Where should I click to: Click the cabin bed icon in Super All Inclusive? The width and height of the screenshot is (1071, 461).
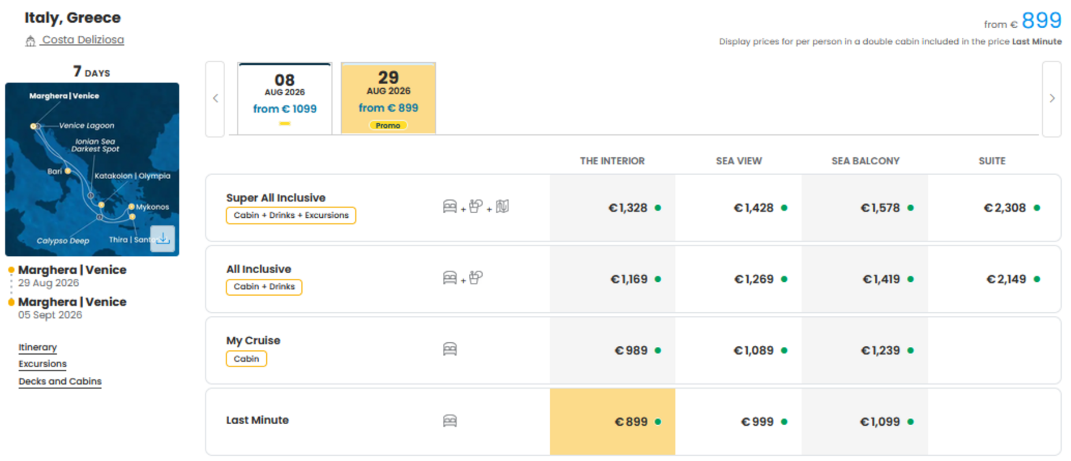coord(450,207)
